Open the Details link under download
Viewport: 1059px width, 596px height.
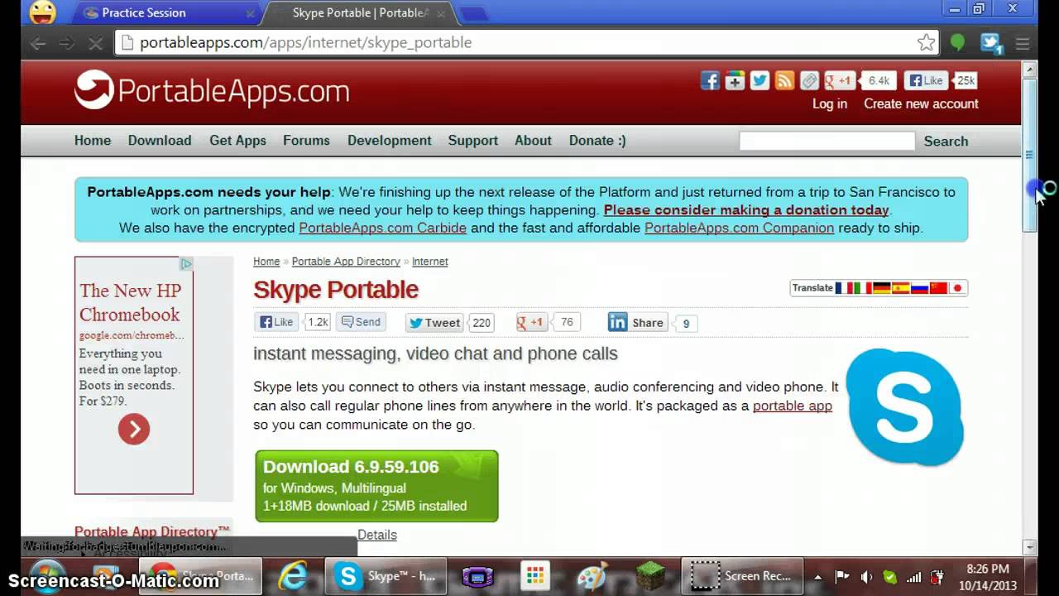(377, 535)
